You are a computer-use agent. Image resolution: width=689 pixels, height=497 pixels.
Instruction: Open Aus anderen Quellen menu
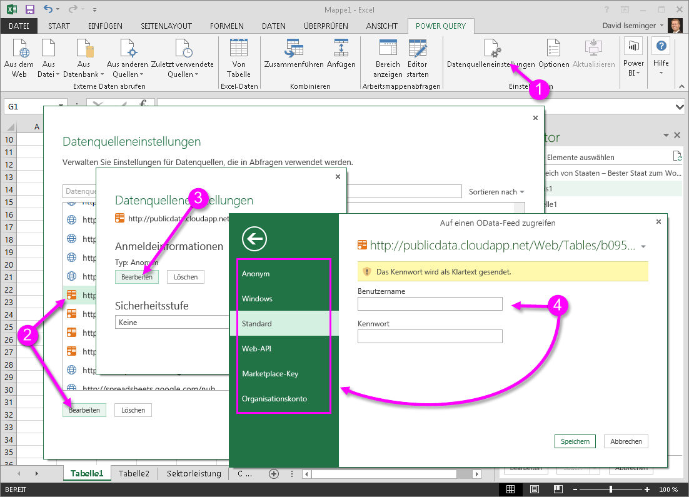128,59
